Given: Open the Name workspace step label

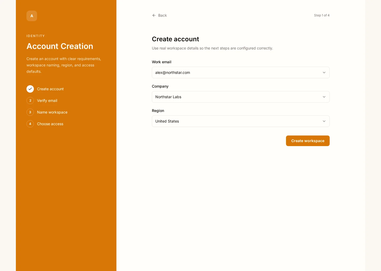Looking at the screenshot, I should coord(52,112).
